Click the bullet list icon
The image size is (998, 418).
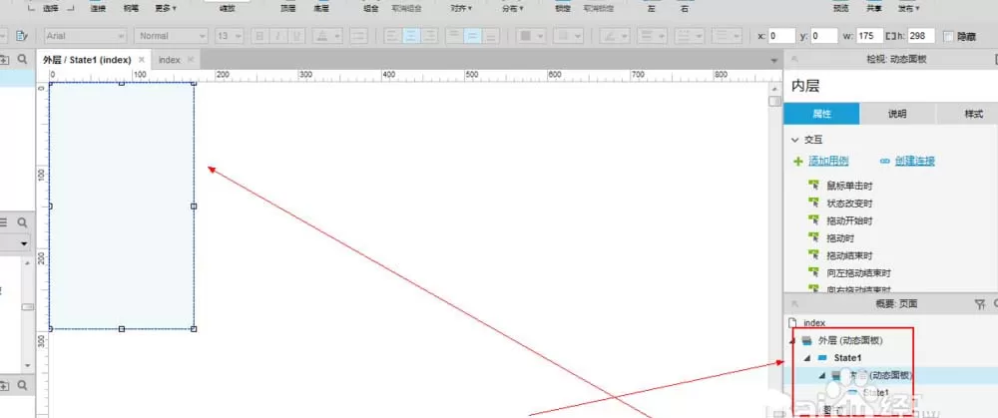[x=359, y=36]
